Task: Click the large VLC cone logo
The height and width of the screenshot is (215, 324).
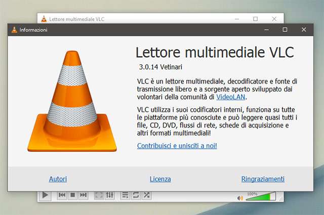Action: point(72,101)
